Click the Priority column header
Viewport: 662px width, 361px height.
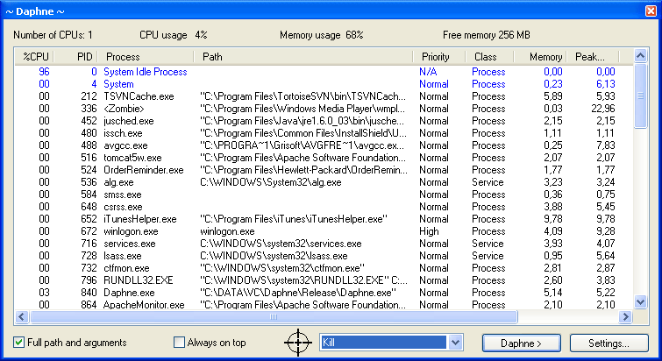click(436, 57)
